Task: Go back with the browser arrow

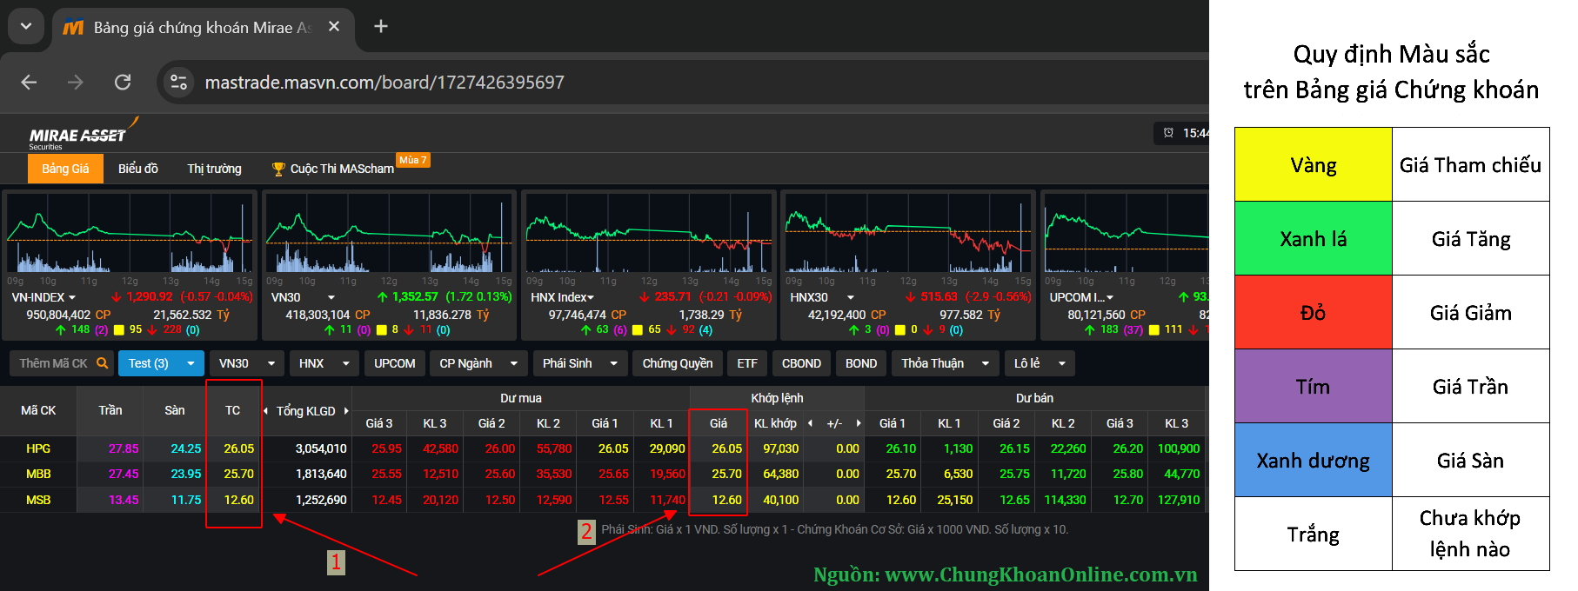Action: (29, 82)
